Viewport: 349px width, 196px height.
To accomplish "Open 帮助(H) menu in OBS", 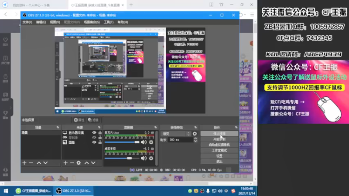I will [123, 22].
